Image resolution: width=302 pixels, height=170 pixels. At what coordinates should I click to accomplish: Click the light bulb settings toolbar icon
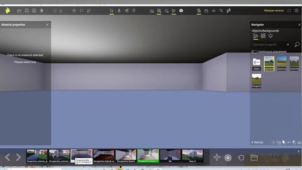click(x=167, y=11)
